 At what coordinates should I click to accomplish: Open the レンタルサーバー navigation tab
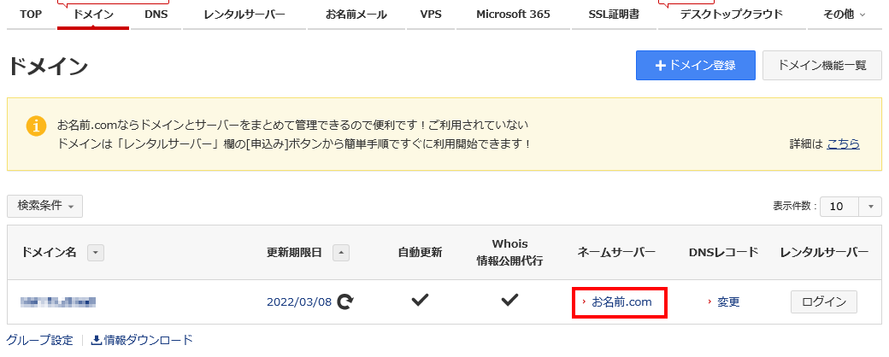tap(244, 15)
